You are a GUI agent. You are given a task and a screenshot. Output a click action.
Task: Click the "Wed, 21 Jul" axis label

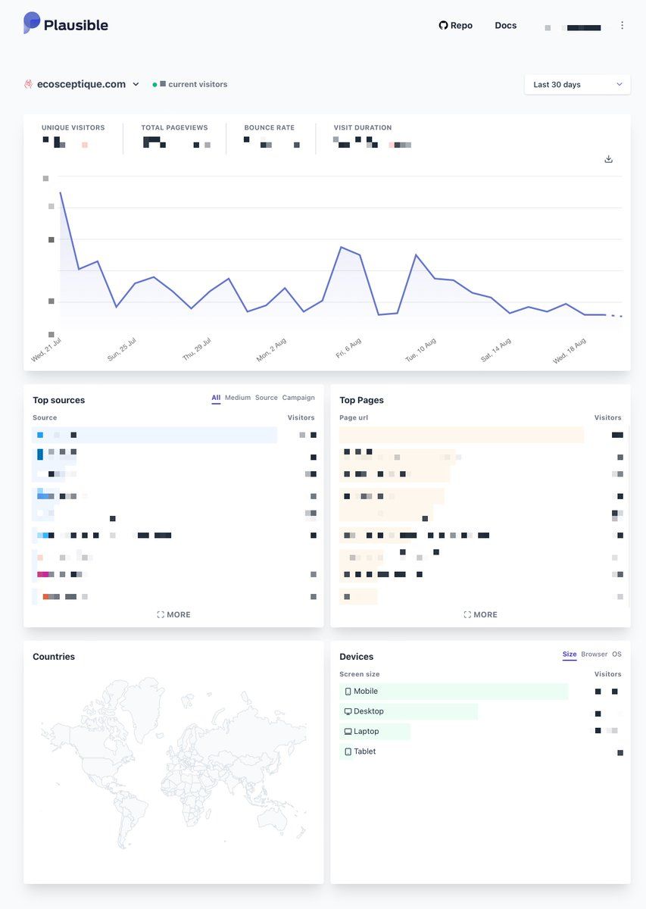point(46,349)
